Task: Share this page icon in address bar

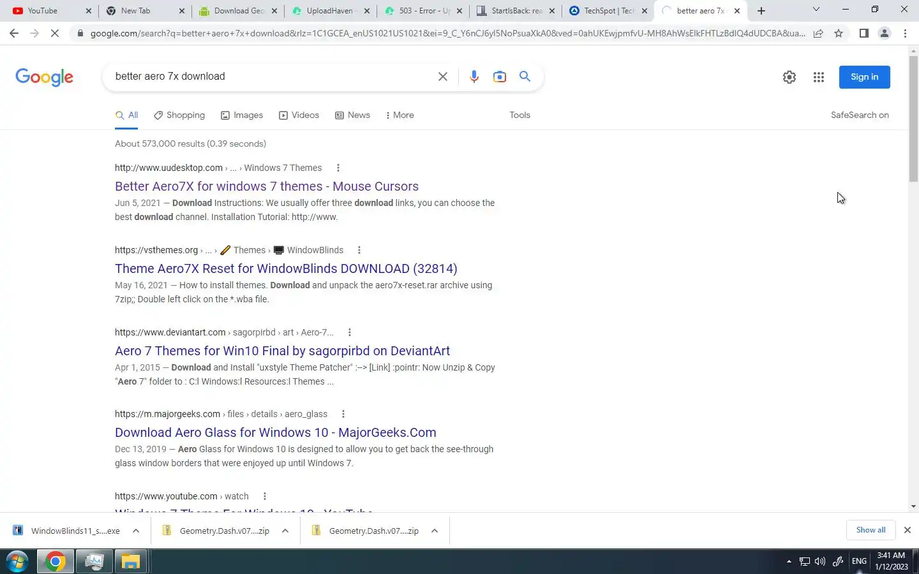Action: 818,33
